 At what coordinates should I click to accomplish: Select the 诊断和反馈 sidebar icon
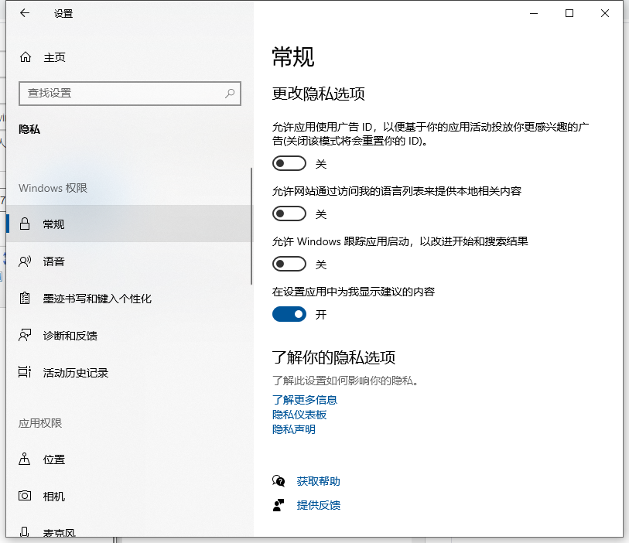23,336
